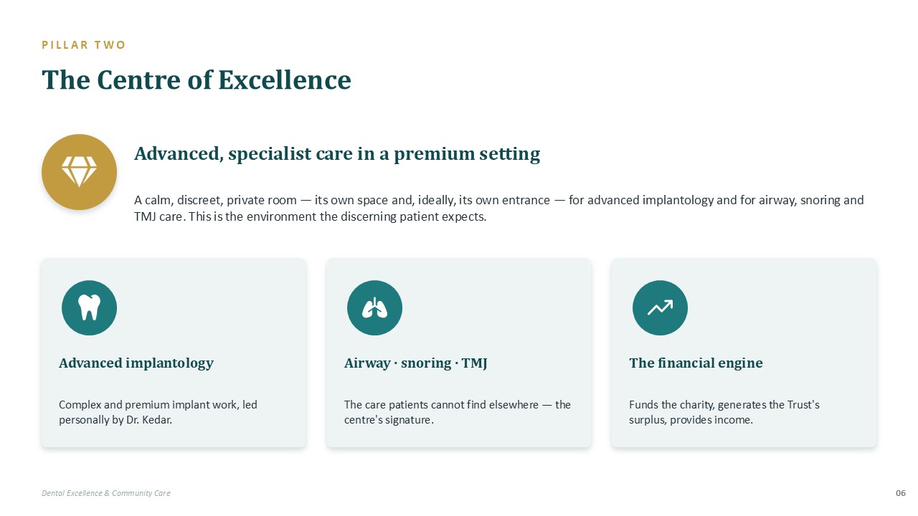Click the gold diamond icon

pos(79,172)
